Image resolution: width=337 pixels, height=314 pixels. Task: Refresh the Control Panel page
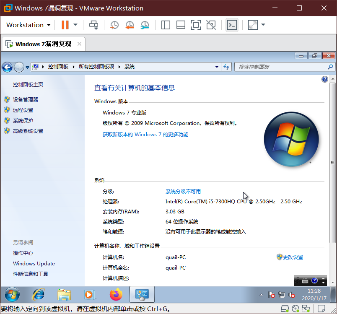(226, 67)
